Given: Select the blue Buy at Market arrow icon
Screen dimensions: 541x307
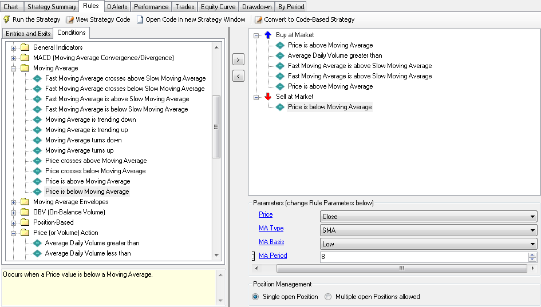Looking at the screenshot, I should 267,35.
